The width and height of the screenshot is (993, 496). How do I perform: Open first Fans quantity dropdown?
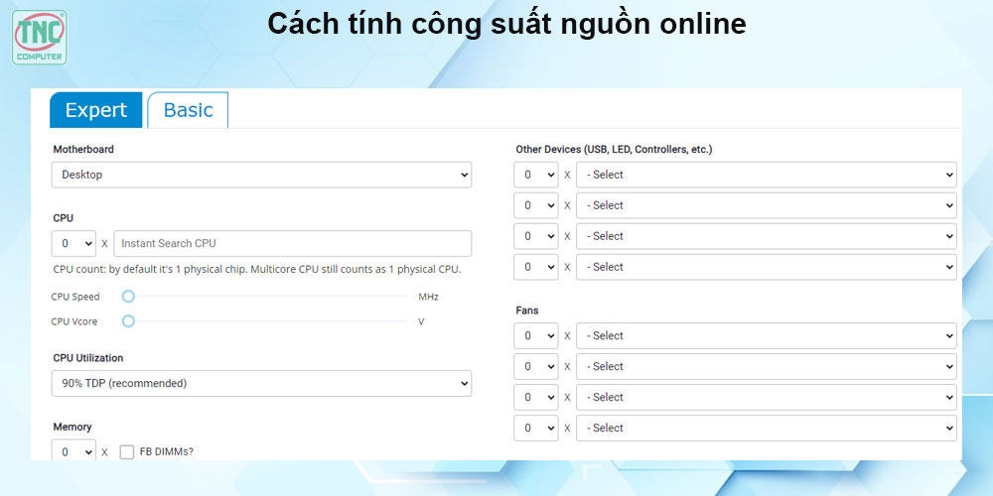[536, 336]
